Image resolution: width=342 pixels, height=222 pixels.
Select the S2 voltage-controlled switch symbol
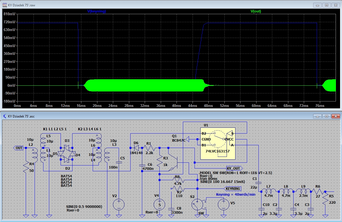pos(198,205)
